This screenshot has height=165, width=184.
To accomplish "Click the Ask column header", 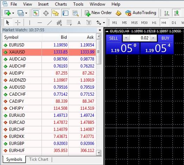I will point(82,37).
